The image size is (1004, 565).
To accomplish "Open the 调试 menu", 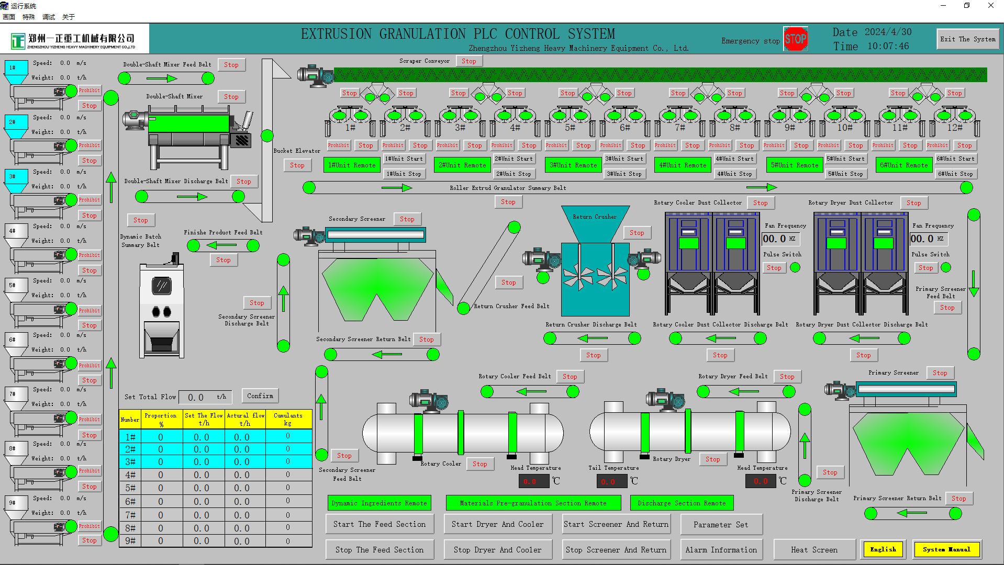I will [49, 17].
